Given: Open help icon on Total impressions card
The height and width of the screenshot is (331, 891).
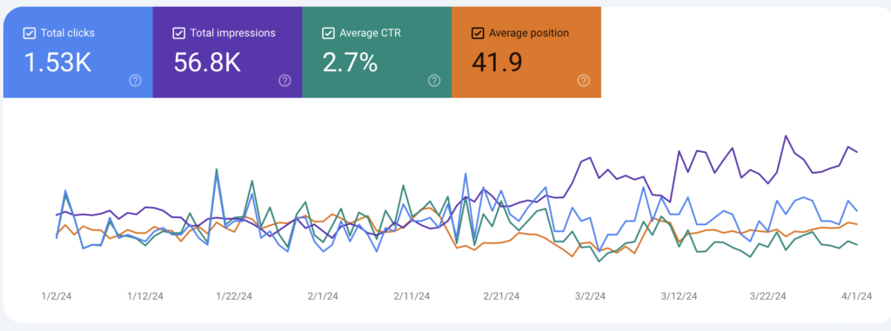Looking at the screenshot, I should (285, 81).
